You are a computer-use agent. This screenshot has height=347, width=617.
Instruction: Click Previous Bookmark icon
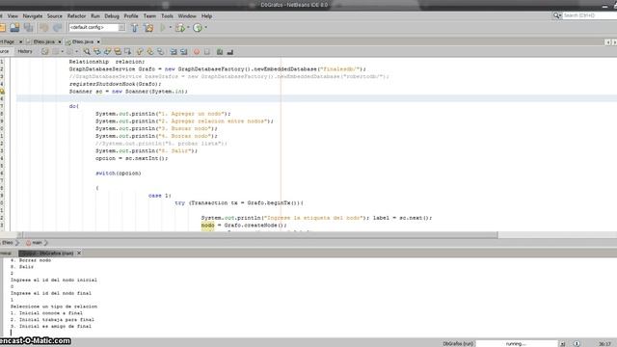point(140,51)
